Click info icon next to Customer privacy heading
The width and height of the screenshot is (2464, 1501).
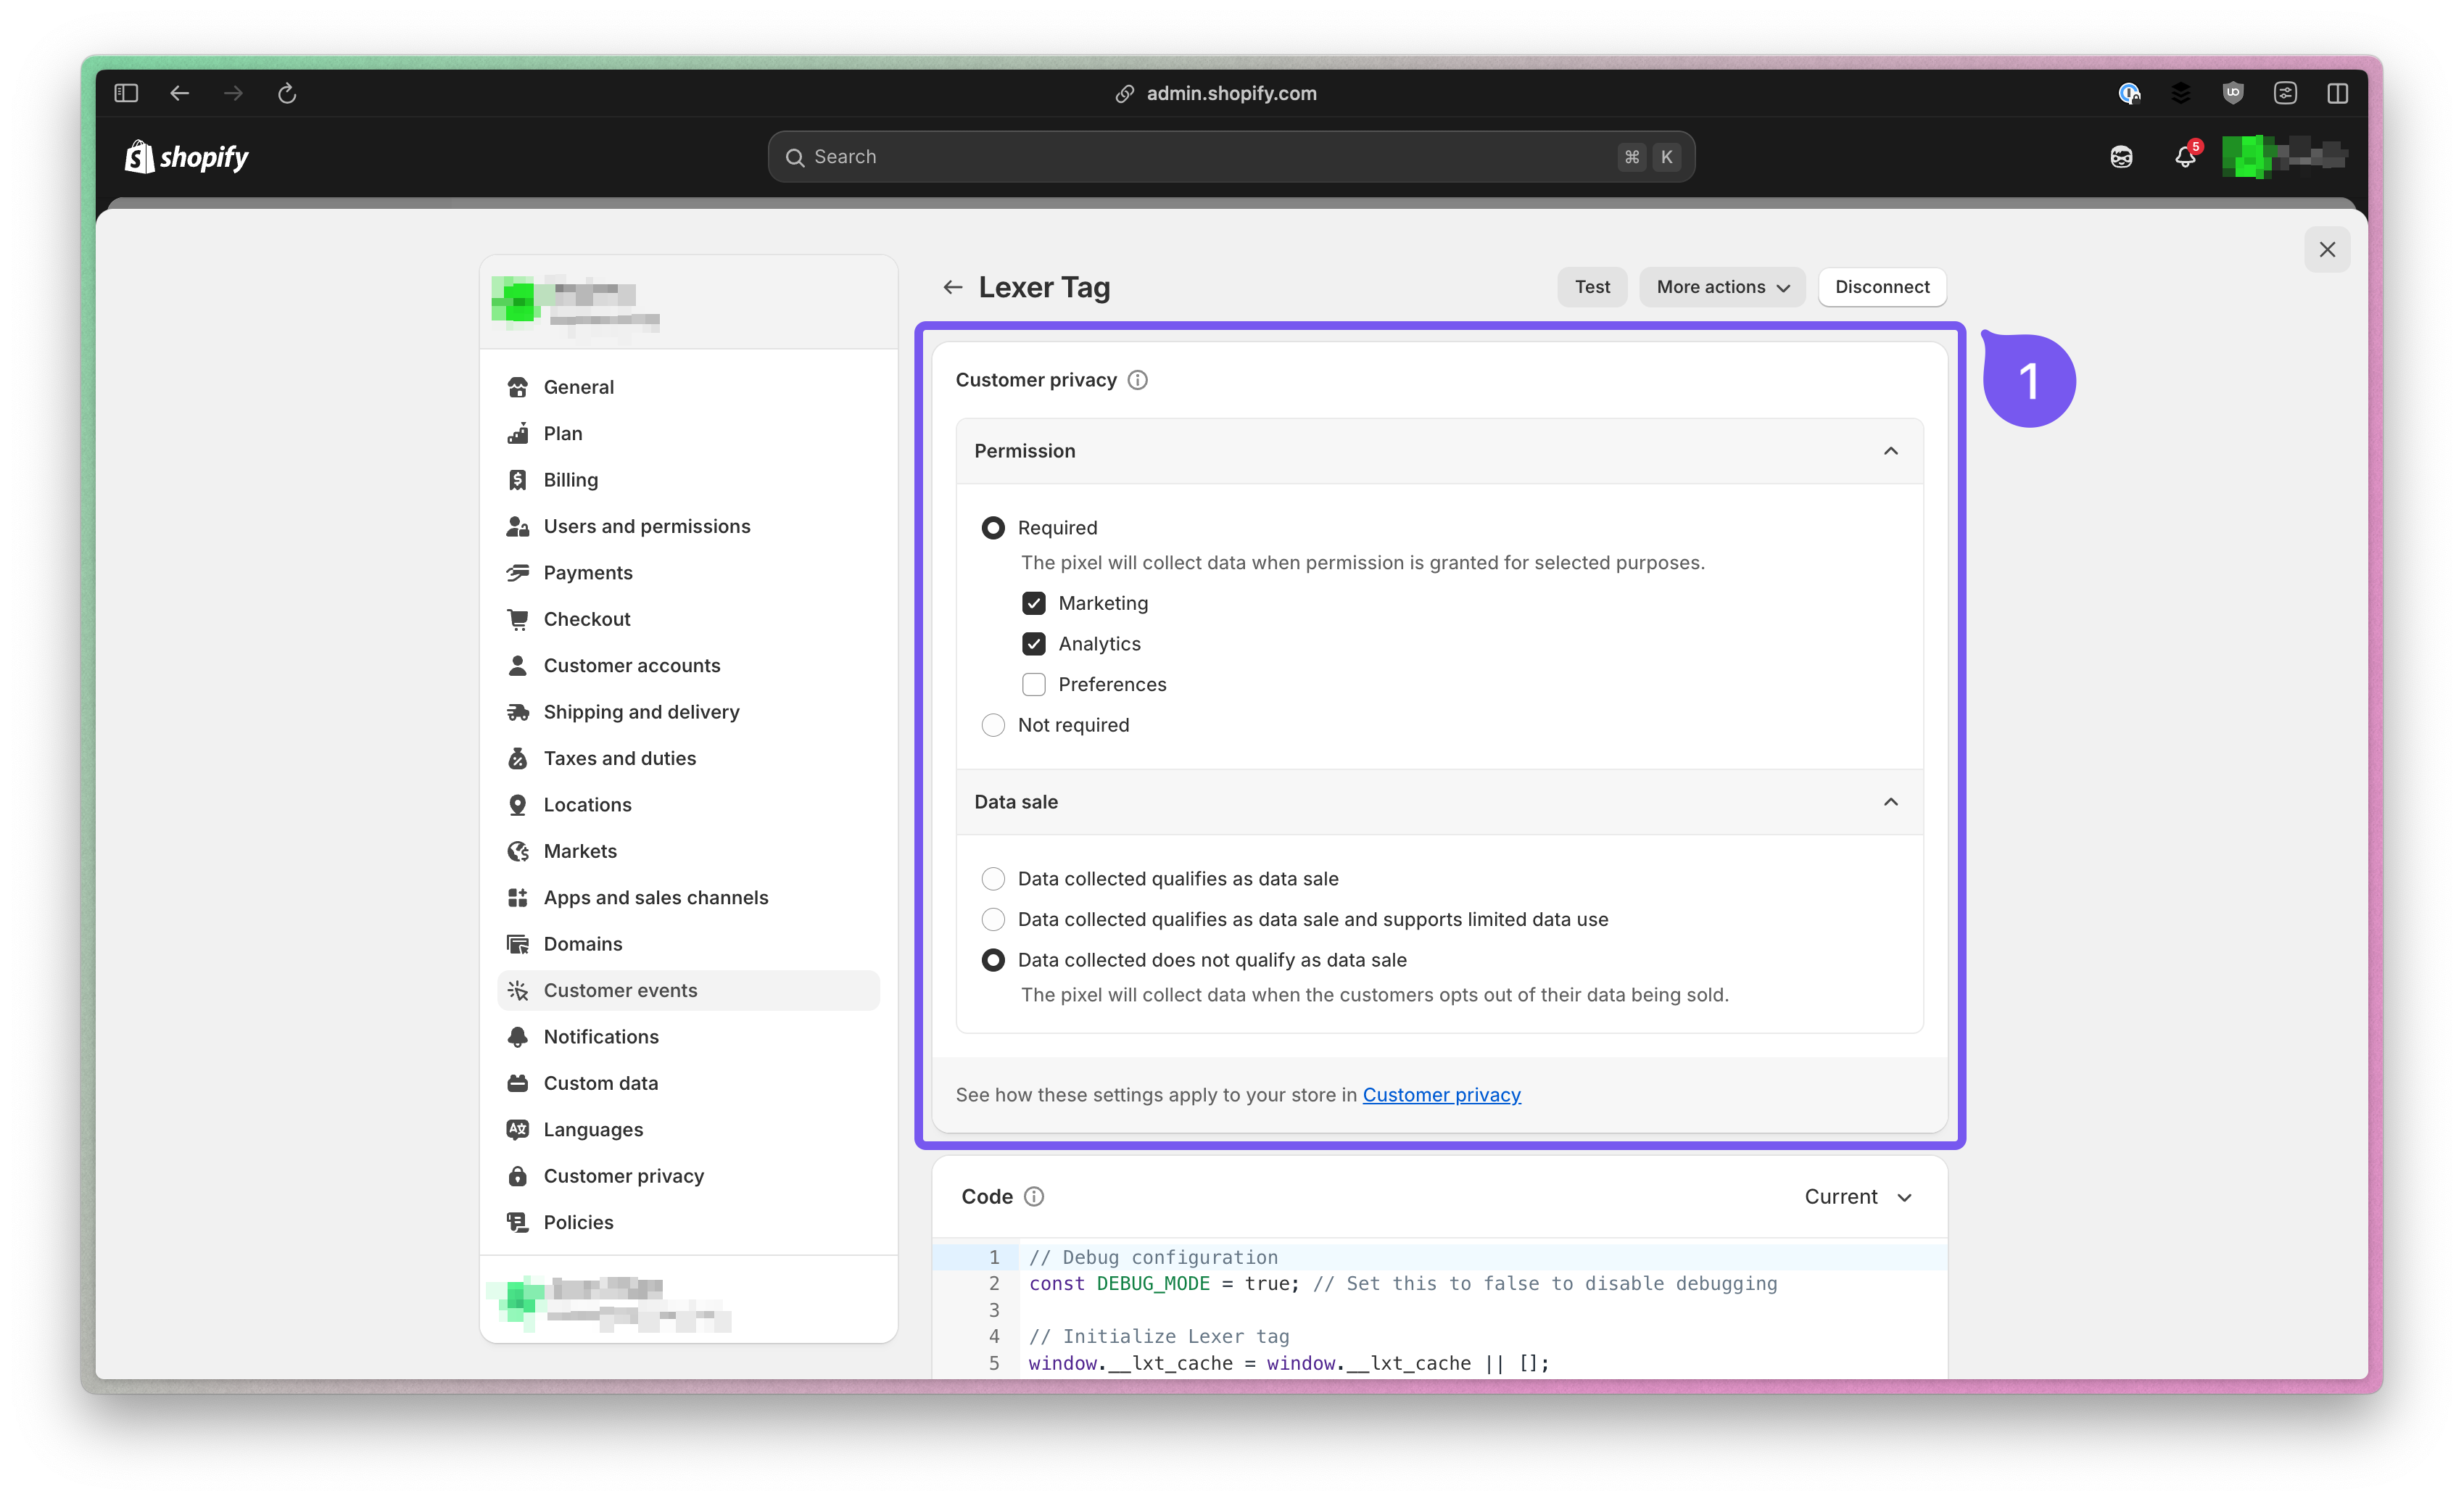coord(1138,380)
